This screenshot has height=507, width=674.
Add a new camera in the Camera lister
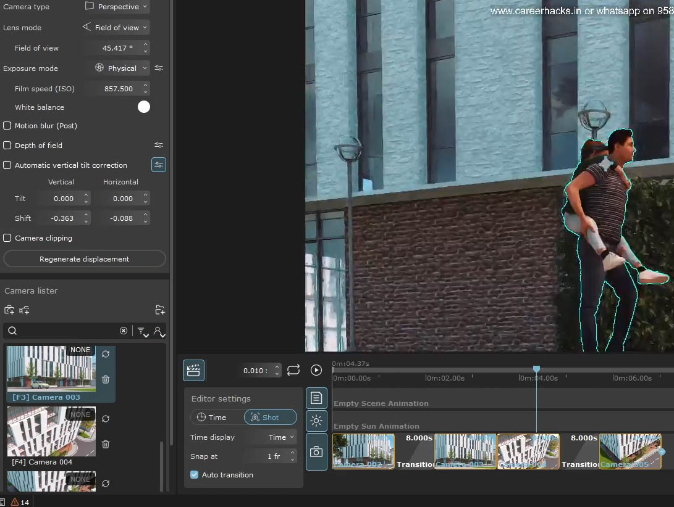tap(9, 310)
